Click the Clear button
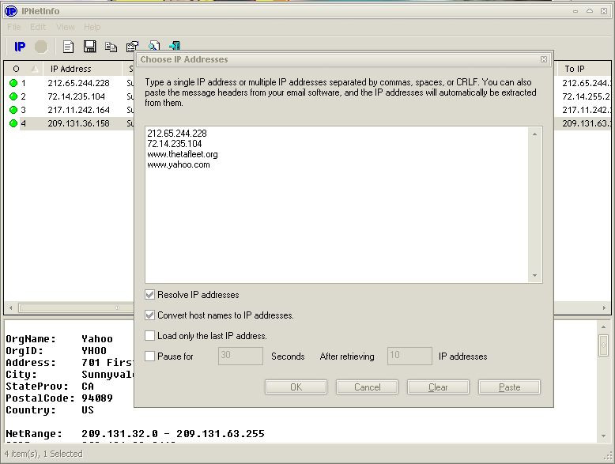 coord(438,387)
